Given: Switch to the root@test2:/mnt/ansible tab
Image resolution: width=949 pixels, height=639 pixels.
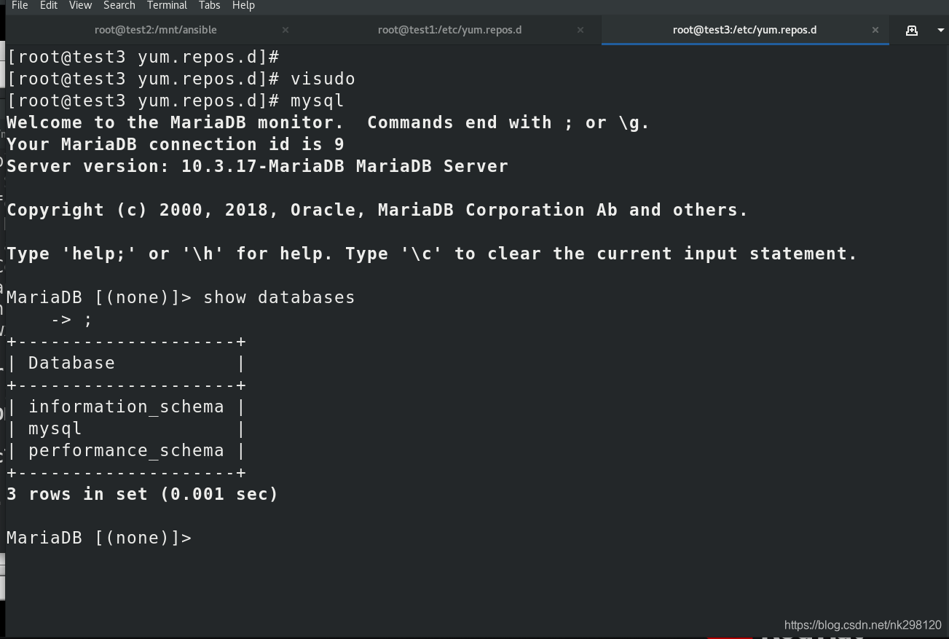Looking at the screenshot, I should [155, 30].
